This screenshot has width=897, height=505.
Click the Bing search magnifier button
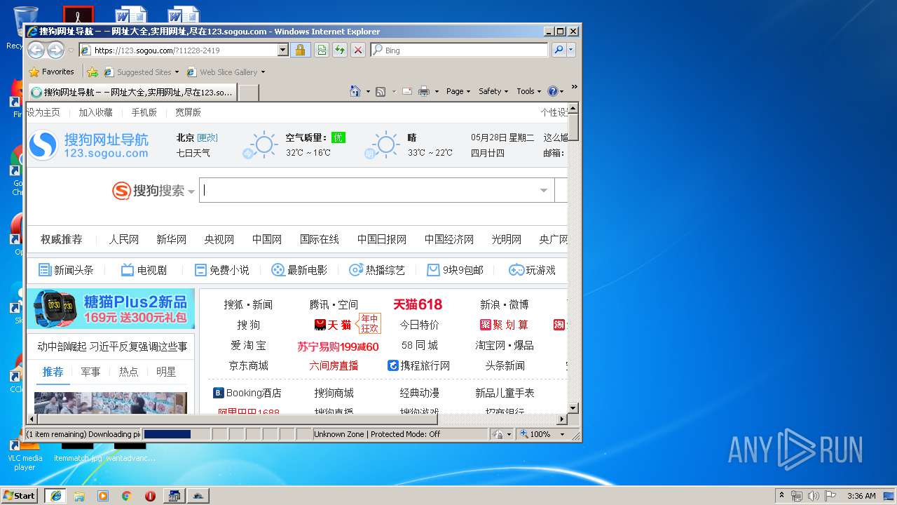[x=559, y=50]
